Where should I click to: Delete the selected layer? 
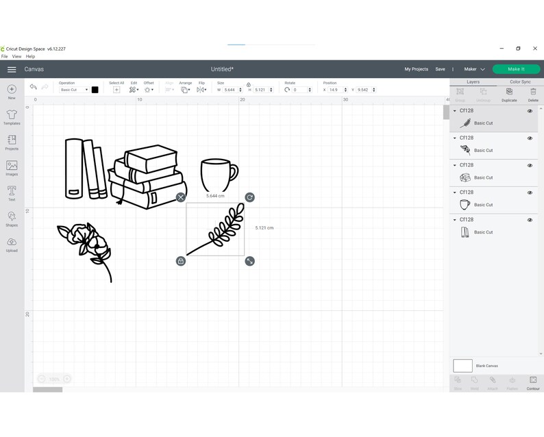(533, 95)
